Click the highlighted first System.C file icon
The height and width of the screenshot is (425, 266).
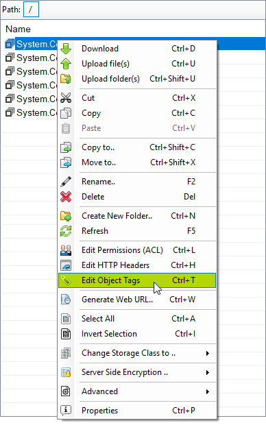(x=10, y=44)
